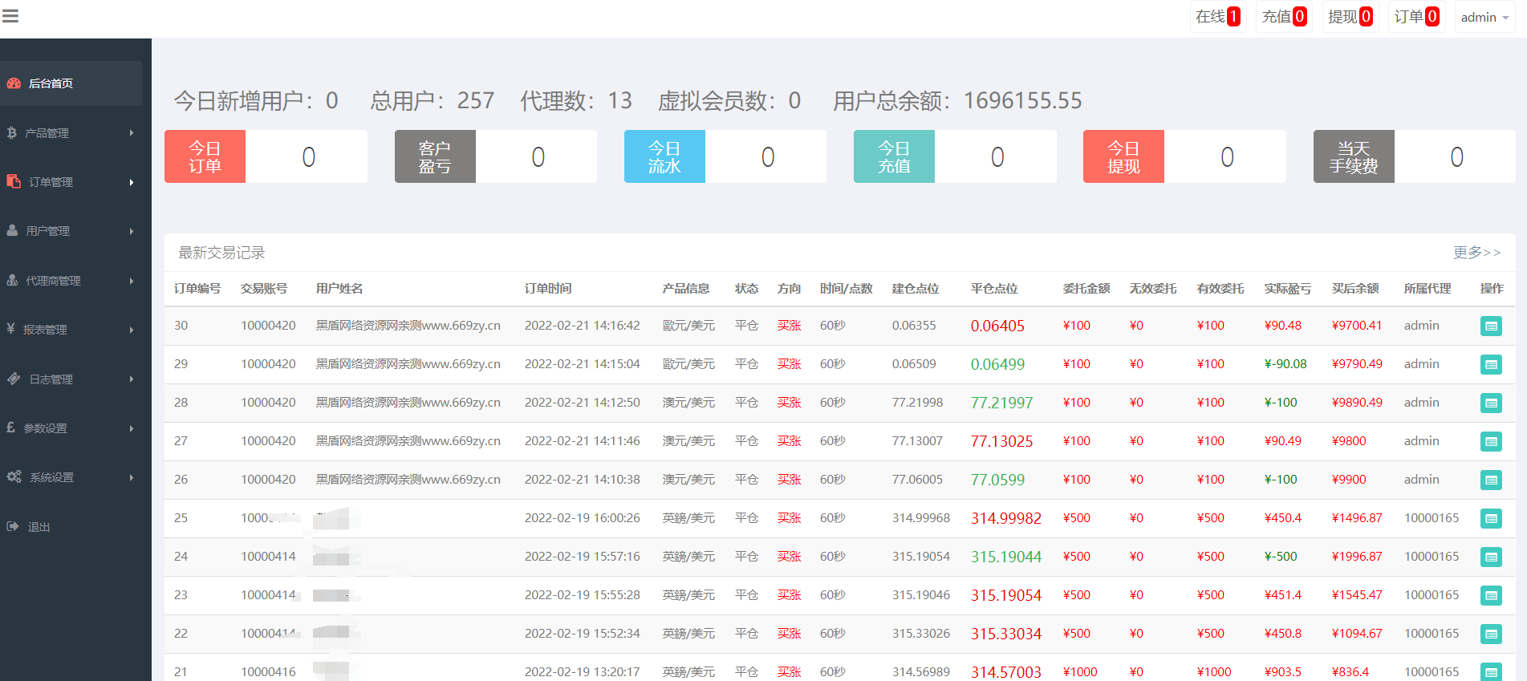Click order time 2022-02-21 14:16:42

coord(583,326)
